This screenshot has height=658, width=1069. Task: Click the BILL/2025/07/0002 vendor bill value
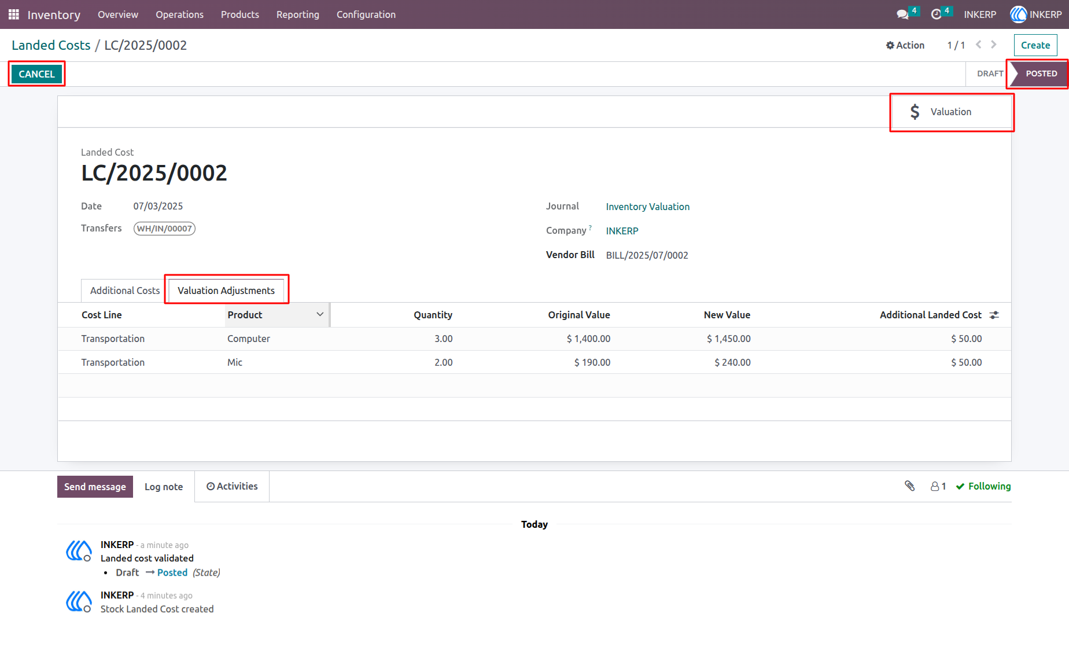(x=647, y=255)
